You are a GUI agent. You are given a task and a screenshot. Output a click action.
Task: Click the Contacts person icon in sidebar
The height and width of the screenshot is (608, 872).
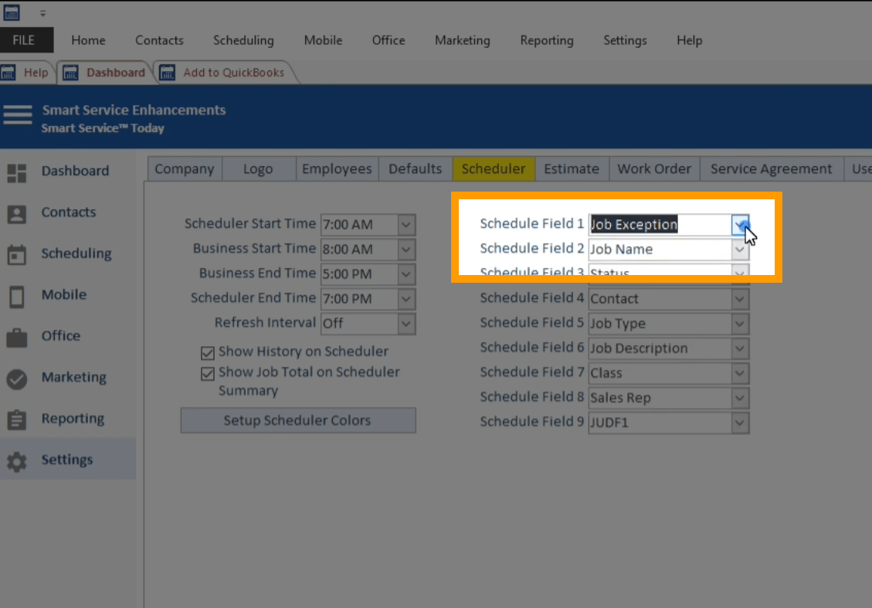(x=17, y=214)
